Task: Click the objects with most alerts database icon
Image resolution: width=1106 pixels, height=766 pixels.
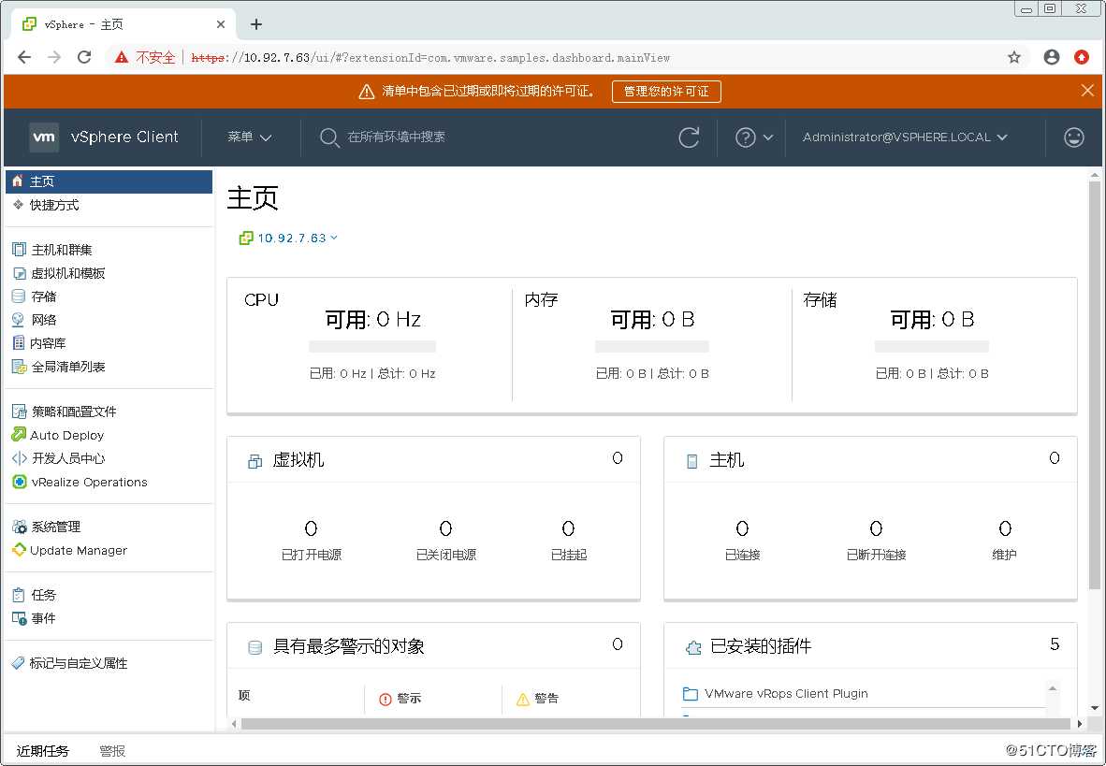Action: tap(255, 647)
